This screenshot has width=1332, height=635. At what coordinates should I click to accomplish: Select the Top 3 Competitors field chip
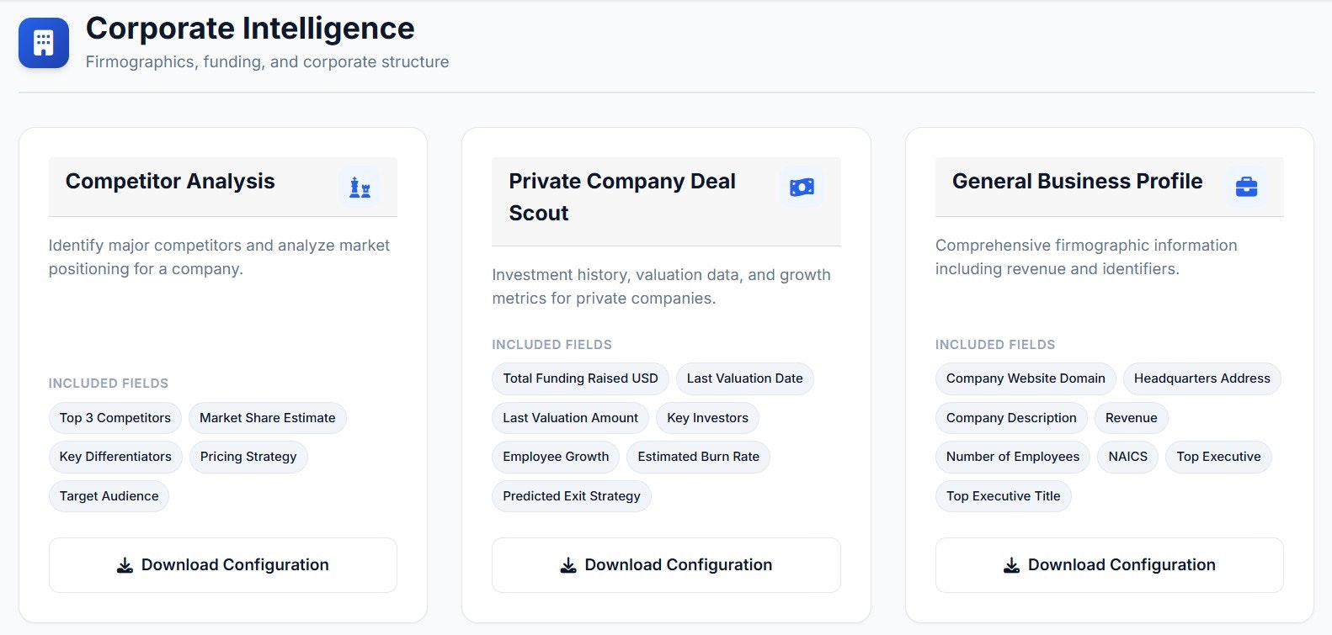(x=115, y=418)
